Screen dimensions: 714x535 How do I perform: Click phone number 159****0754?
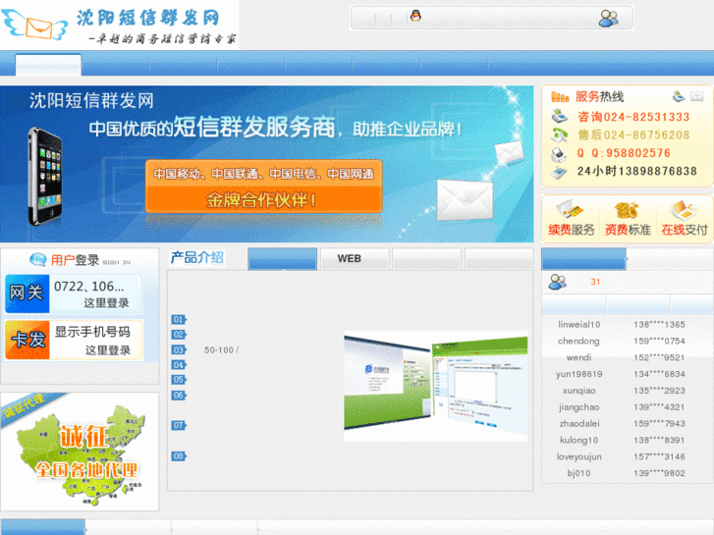tap(659, 341)
